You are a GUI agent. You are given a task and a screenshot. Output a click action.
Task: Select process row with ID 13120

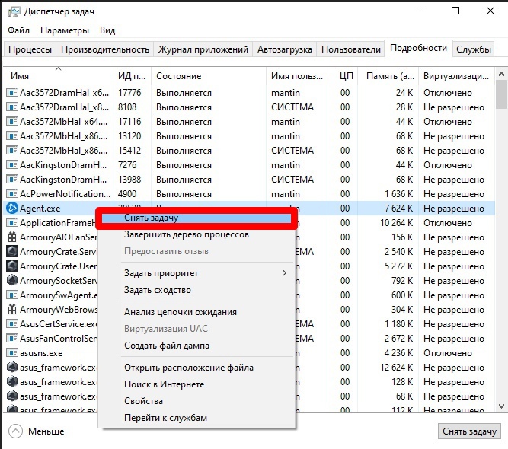point(249,136)
